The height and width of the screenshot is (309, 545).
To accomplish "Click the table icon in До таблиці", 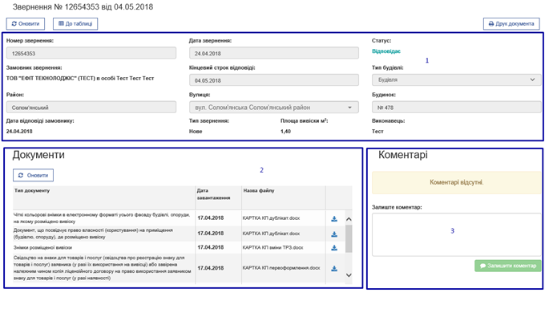I will [61, 23].
